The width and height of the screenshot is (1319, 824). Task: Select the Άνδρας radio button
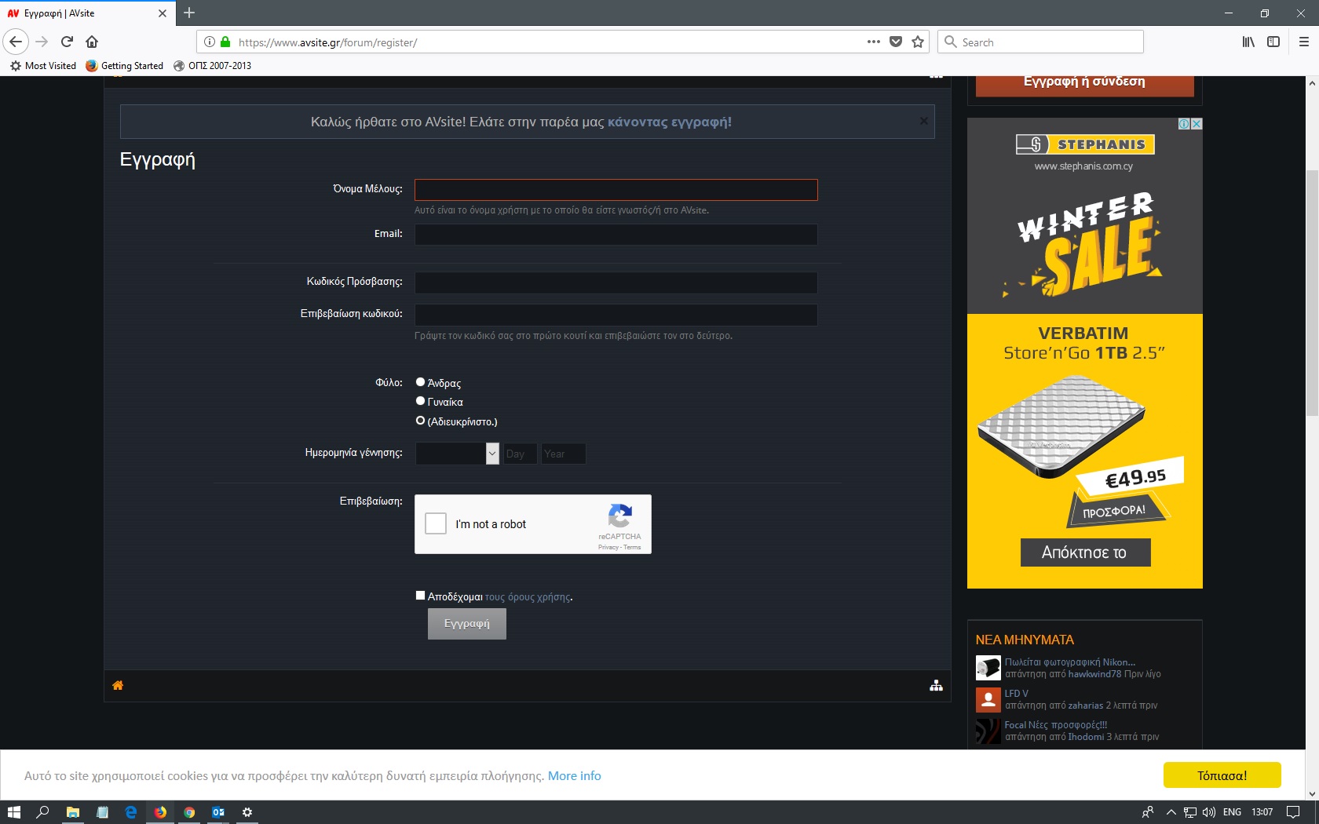coord(420,382)
